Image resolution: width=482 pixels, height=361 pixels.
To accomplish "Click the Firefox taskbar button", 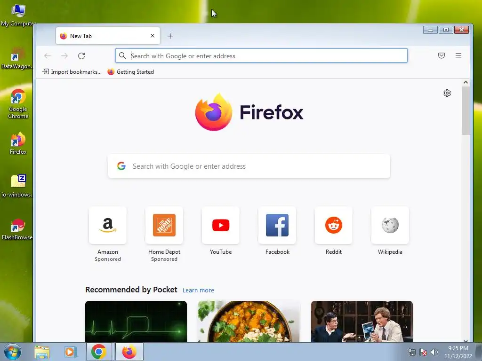I will pos(129,352).
